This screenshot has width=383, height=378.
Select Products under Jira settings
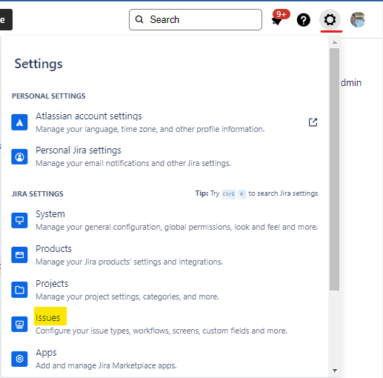click(x=53, y=248)
